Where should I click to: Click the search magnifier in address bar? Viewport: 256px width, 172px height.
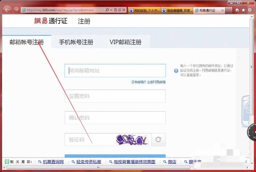pos(107,10)
